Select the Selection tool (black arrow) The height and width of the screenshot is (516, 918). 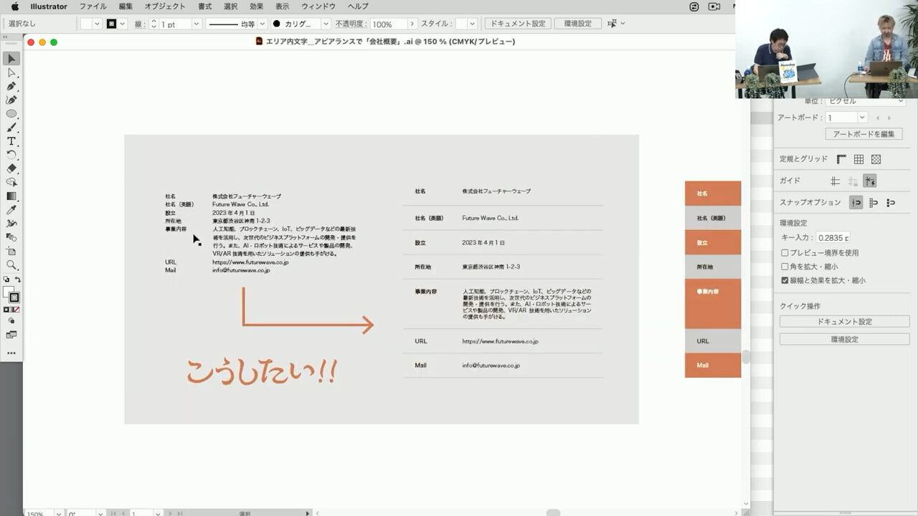(11, 59)
